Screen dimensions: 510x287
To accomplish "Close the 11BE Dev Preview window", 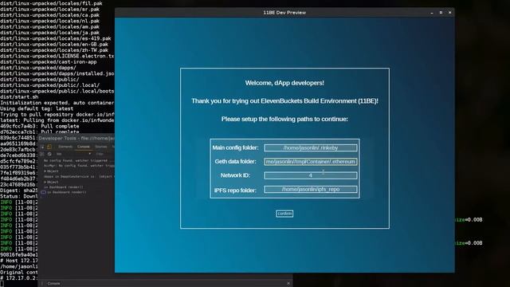I will point(449,13).
